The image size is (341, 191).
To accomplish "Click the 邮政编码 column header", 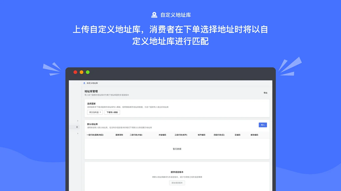I will click(254, 135).
